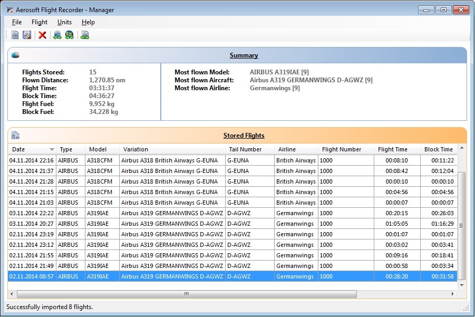Click the document with green arrows icon
This screenshot has height=317, width=475.
[x=85, y=35]
